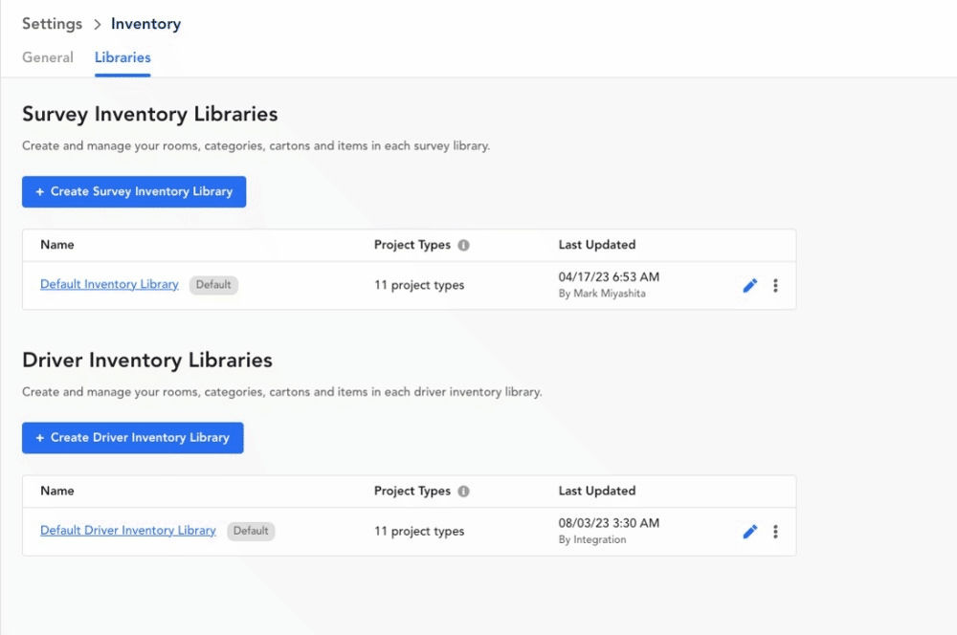Select the Libraries tab
Image resolution: width=957 pixels, height=635 pixels.
(x=122, y=57)
